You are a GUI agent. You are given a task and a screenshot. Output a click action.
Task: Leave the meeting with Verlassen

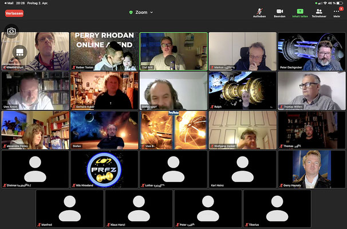(14, 13)
